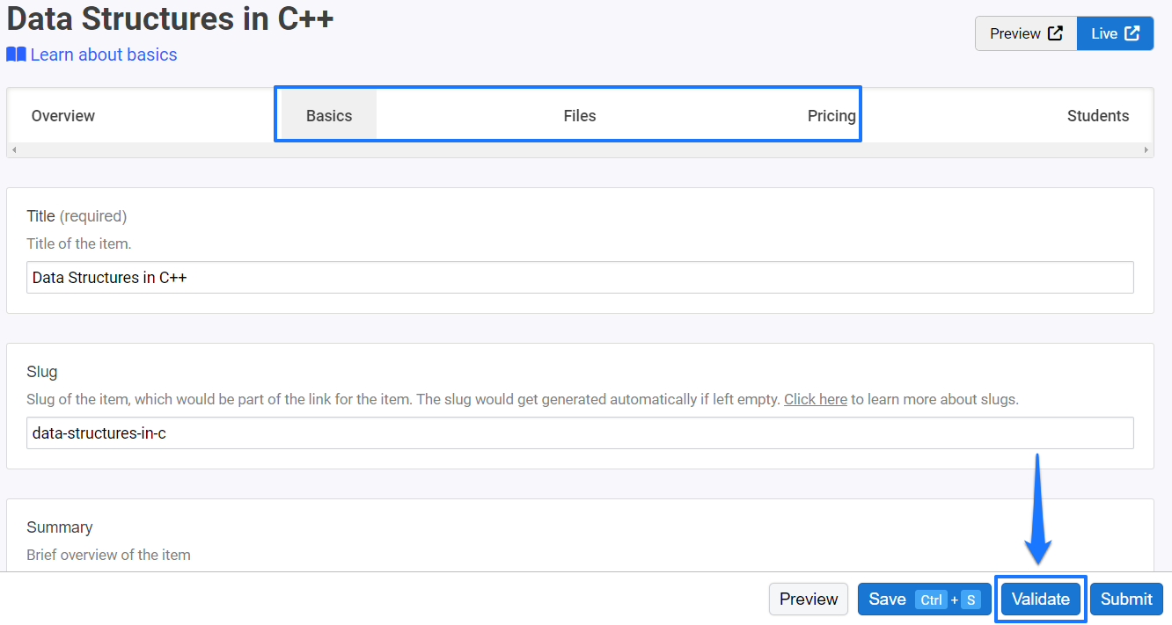
Task: Switch to the Students tab
Action: pyautogui.click(x=1098, y=116)
